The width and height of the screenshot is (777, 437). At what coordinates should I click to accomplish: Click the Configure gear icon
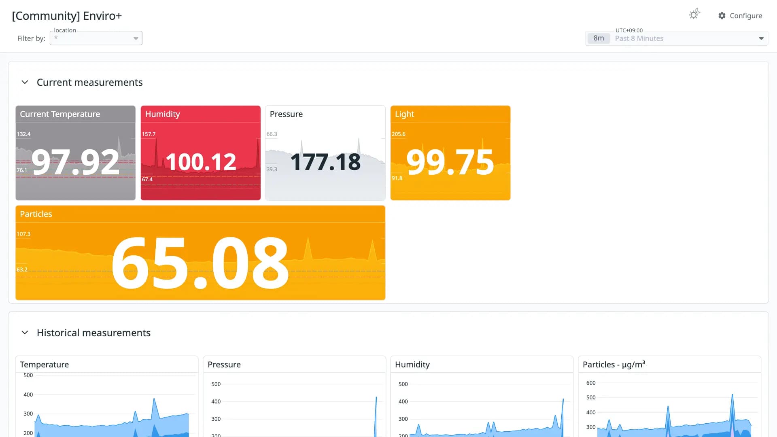click(722, 15)
